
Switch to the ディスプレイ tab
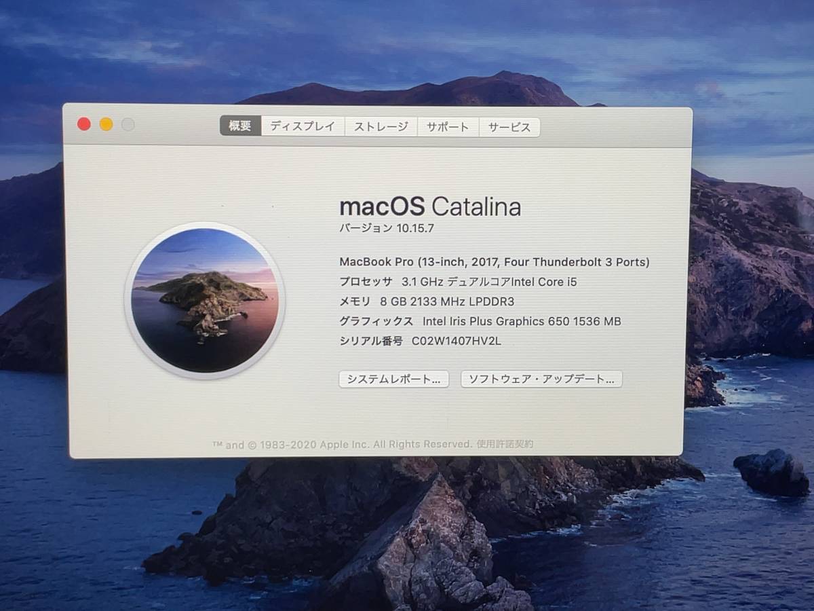coord(303,126)
